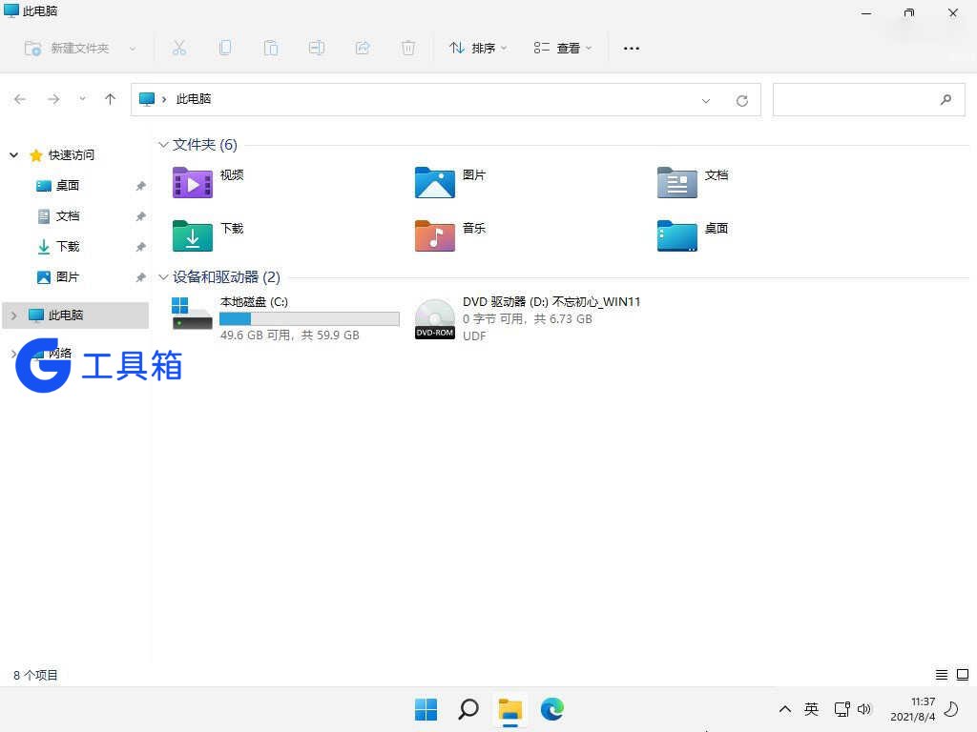Select the 音乐 folder icon
Screen dimensions: 977x732
tap(435, 235)
